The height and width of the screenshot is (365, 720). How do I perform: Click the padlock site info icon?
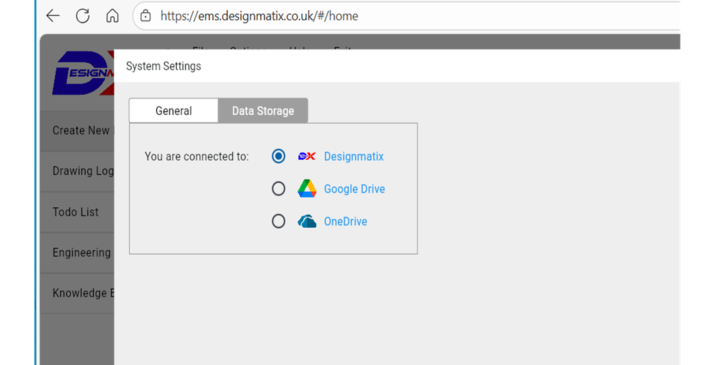[x=145, y=16]
